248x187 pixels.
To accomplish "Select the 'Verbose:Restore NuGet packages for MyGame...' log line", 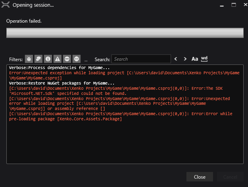I will pos(62,83).
